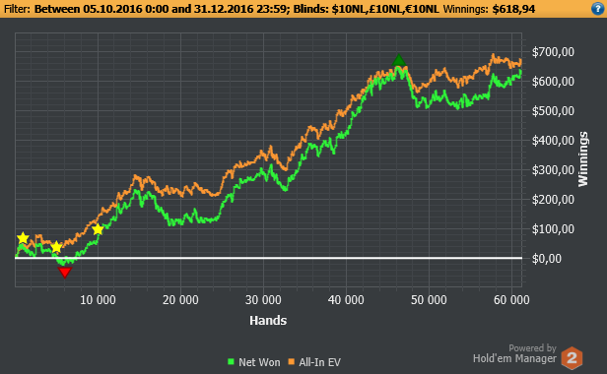The image size is (607, 374).
Task: Click the $200,00 axis label
Action: click(553, 200)
